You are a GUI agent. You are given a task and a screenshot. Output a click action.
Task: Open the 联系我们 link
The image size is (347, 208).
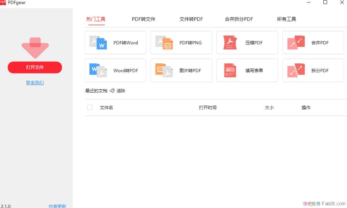[35, 83]
